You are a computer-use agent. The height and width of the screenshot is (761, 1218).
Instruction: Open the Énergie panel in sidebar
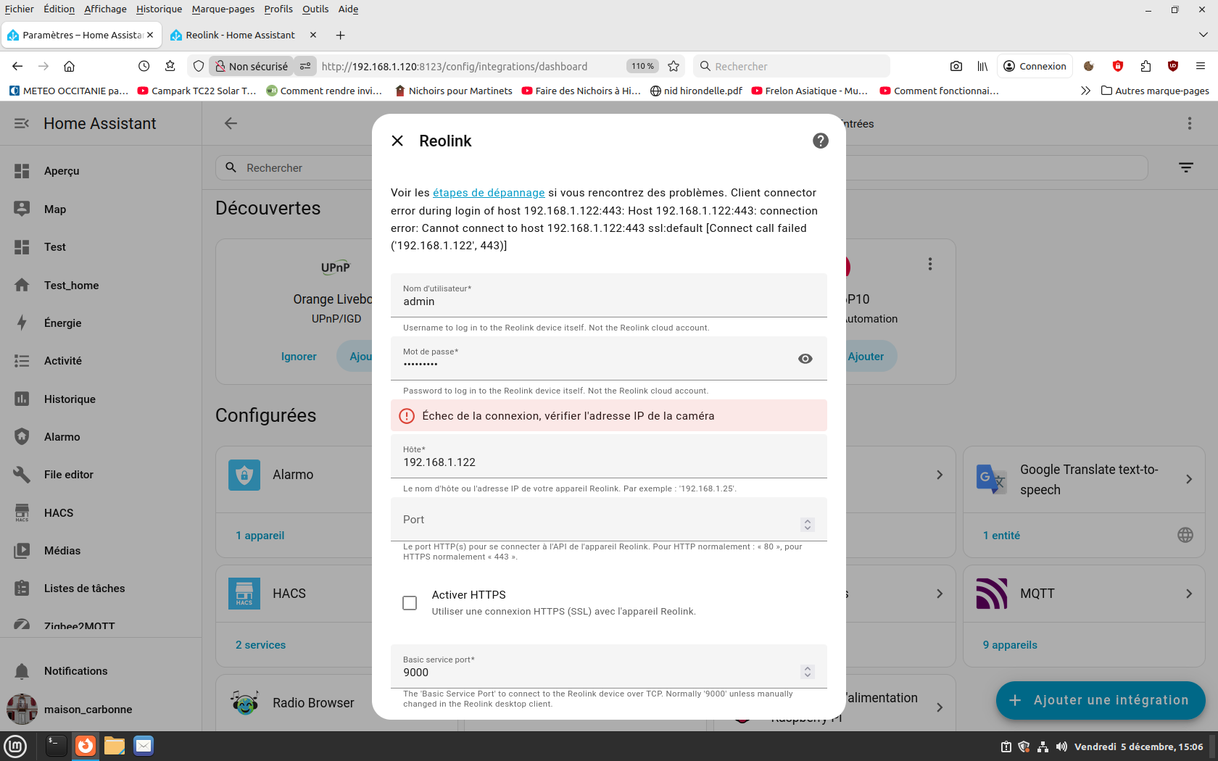(x=62, y=323)
